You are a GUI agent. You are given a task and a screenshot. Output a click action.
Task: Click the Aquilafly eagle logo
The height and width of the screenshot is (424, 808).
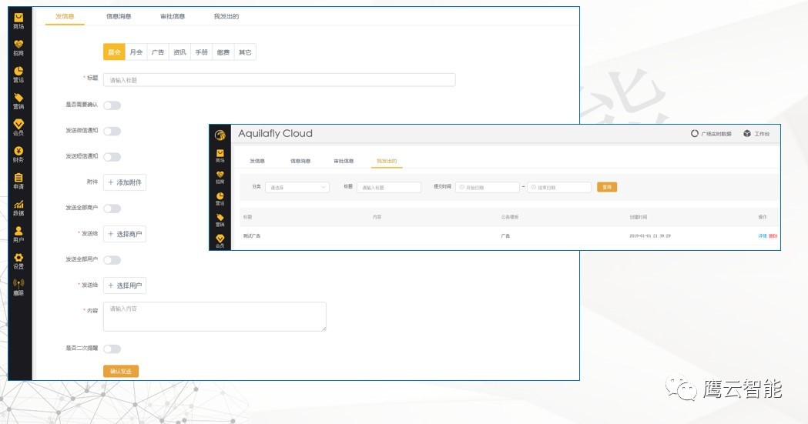click(x=220, y=135)
